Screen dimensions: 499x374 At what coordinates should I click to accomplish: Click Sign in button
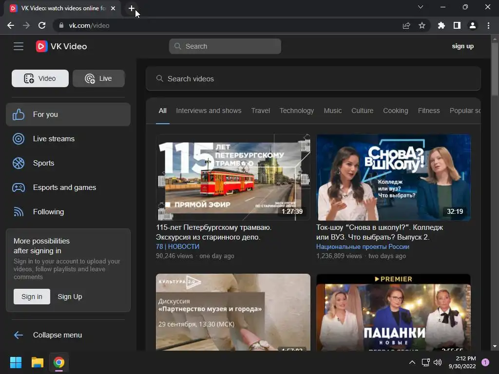click(x=32, y=297)
